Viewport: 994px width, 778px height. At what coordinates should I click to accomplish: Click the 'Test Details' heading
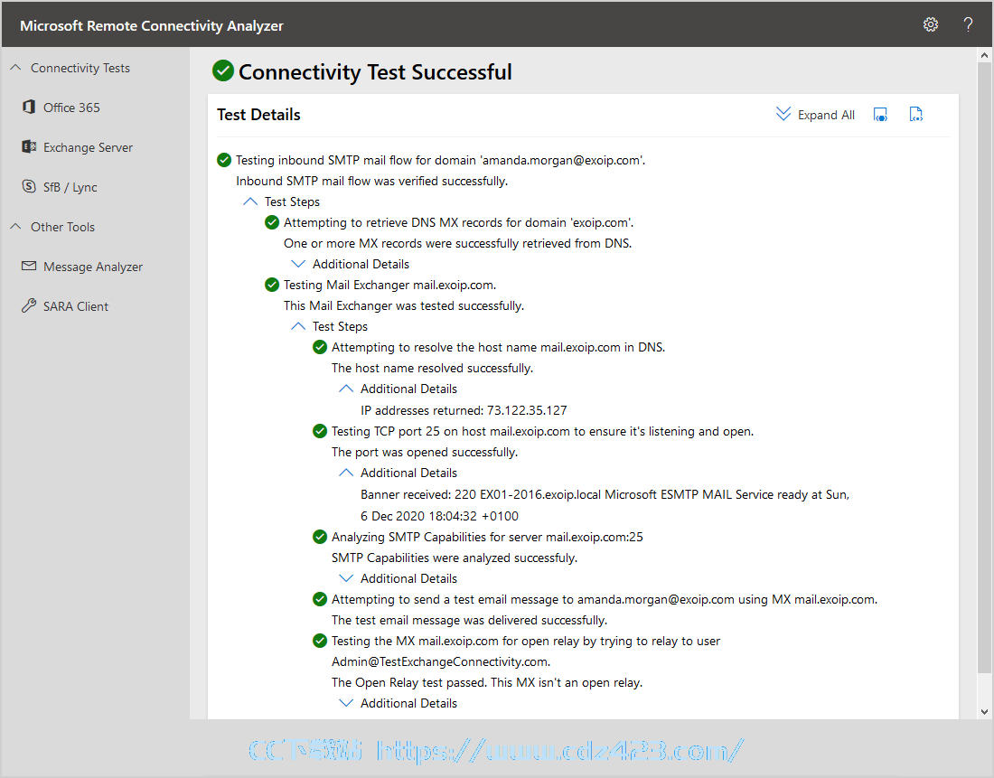(258, 115)
